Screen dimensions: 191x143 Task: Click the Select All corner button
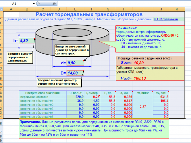point(1,9)
